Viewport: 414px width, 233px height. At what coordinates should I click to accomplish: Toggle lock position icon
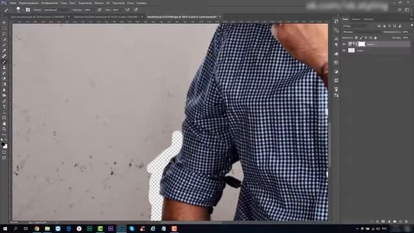click(365, 38)
